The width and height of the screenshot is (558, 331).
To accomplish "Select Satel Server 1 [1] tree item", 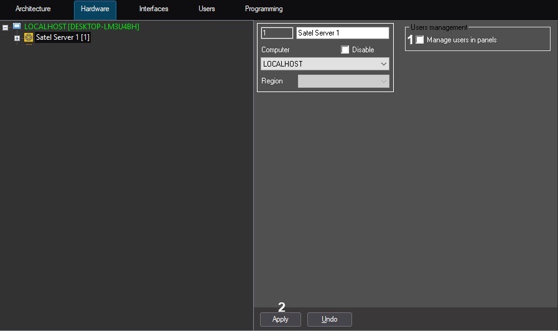I will [x=63, y=37].
